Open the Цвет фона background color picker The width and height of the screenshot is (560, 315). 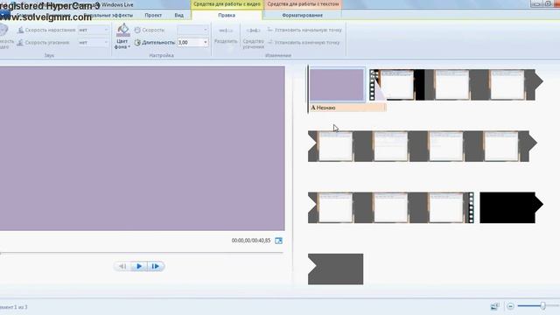point(122,36)
